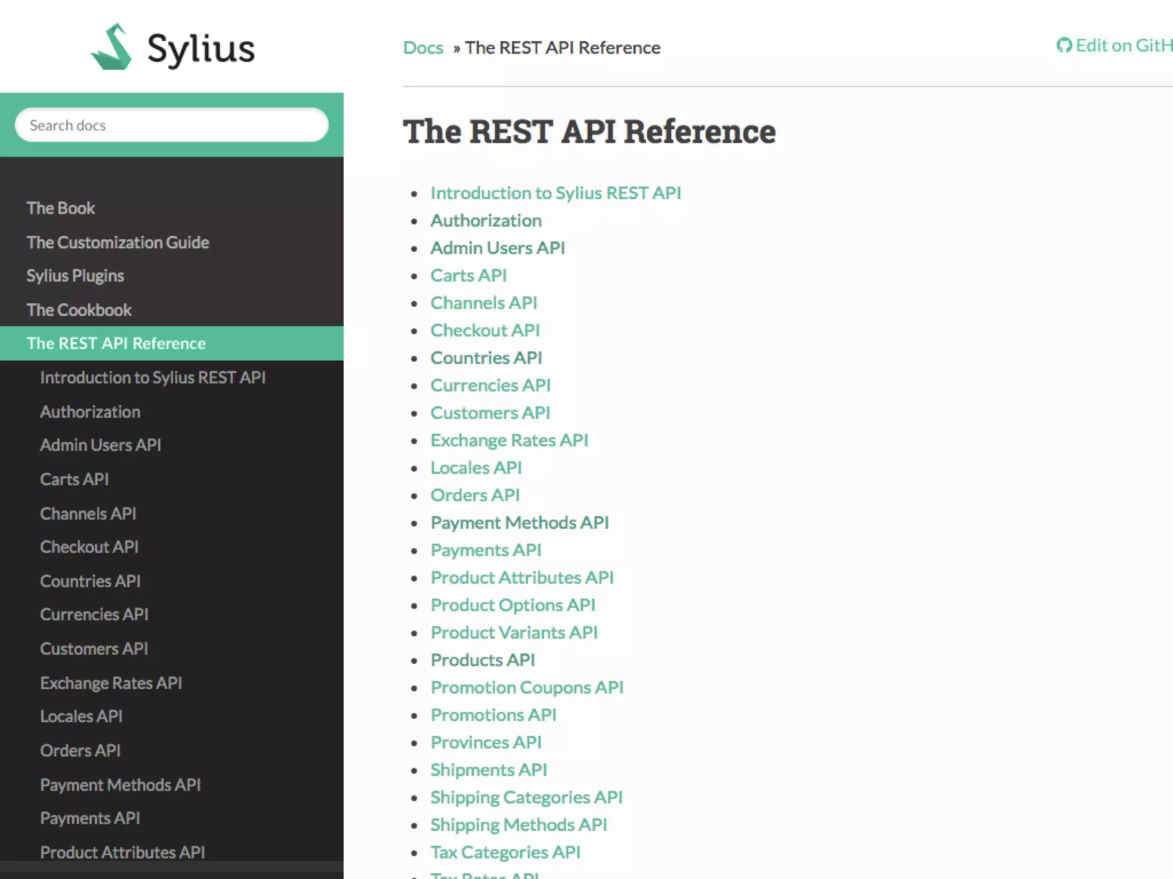Open The Cookbook sidebar section

(79, 310)
